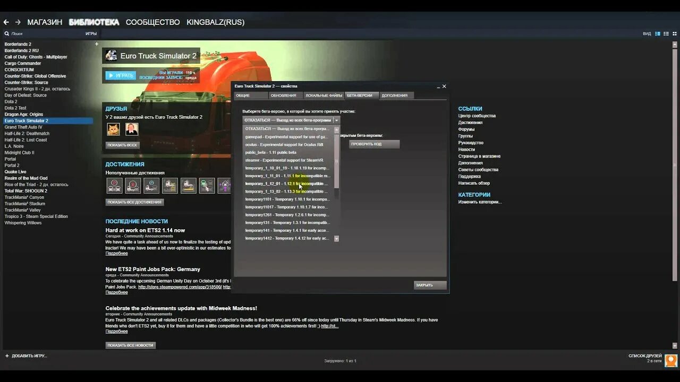Open the cat avatar friend profile

point(113,129)
